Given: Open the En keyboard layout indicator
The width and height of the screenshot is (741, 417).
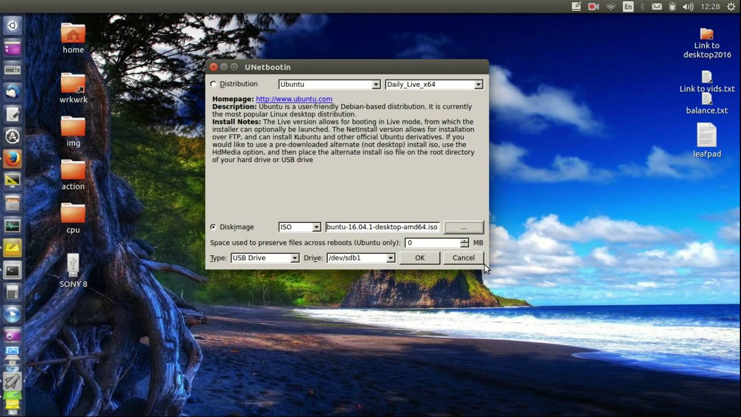Looking at the screenshot, I should [628, 7].
